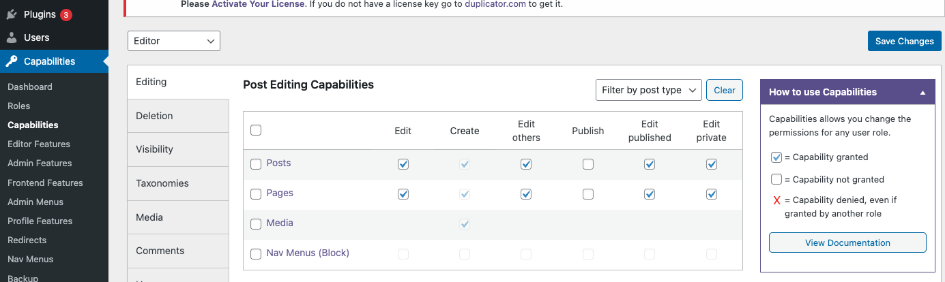
Task: Check the select-all checkbox in table header
Action: click(256, 130)
